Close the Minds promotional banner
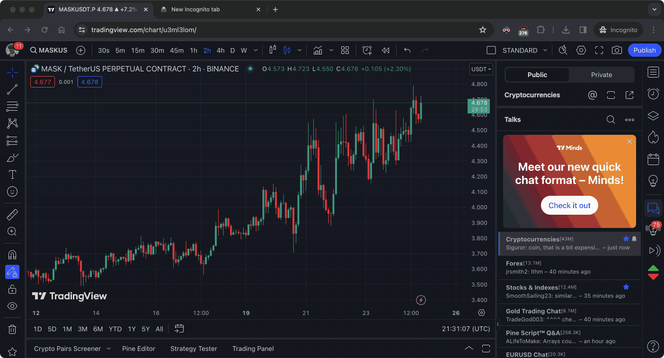This screenshot has height=358, width=664. coord(629,141)
